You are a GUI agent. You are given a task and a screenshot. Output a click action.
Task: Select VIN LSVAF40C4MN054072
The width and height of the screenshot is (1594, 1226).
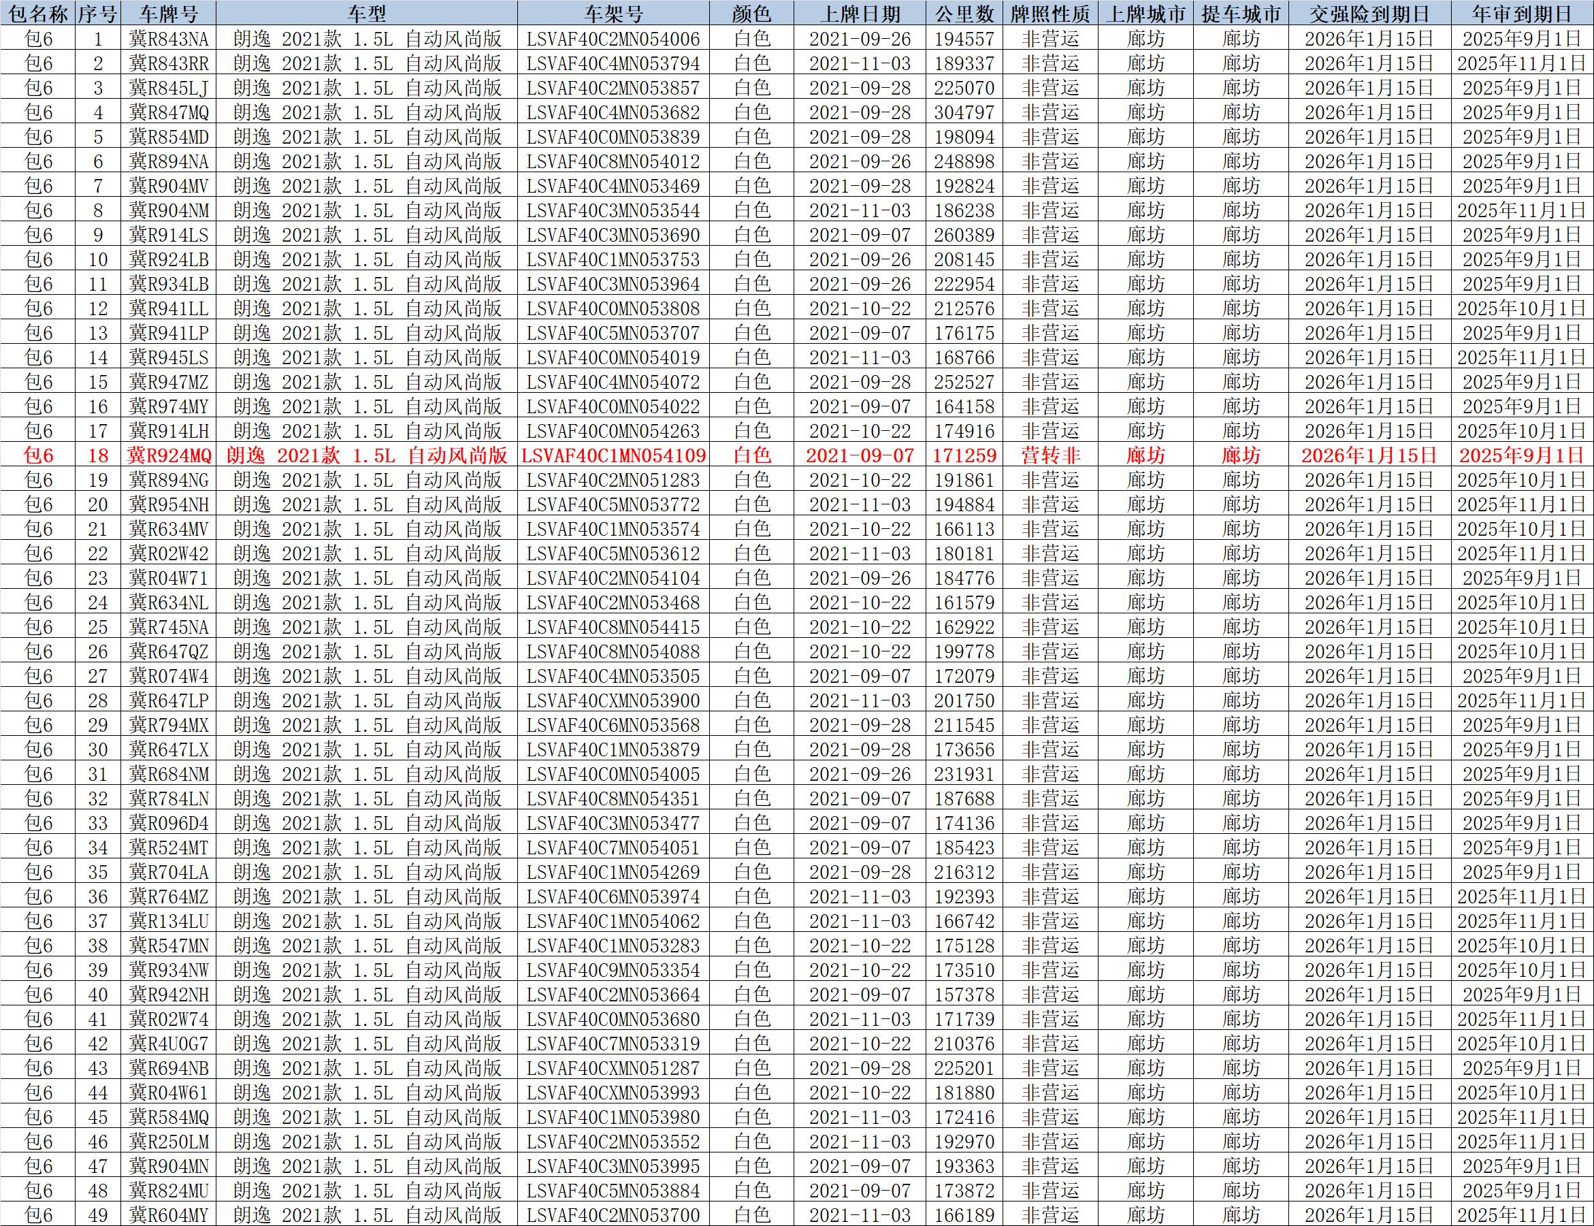coord(613,382)
